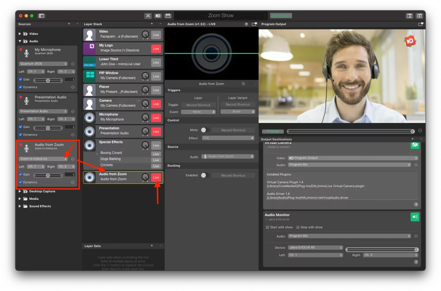
Task: Open Audio Monitor help question mark
Action: pos(416,262)
